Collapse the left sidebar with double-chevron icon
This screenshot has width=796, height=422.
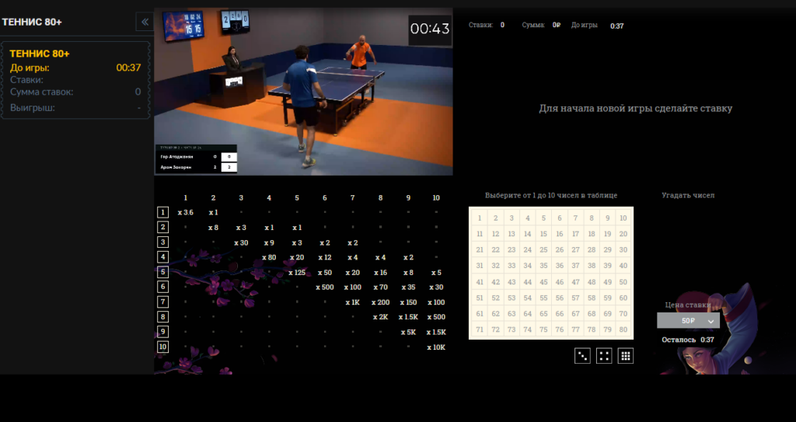point(145,22)
